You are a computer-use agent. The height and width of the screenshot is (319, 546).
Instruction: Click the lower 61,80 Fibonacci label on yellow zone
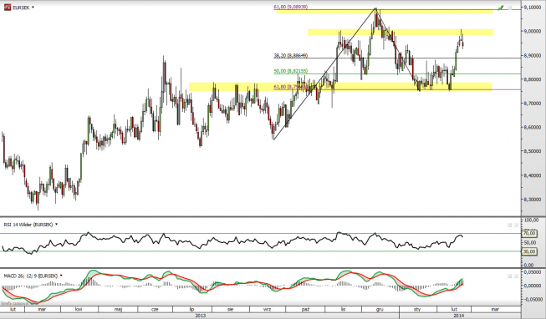pyautogui.click(x=290, y=87)
